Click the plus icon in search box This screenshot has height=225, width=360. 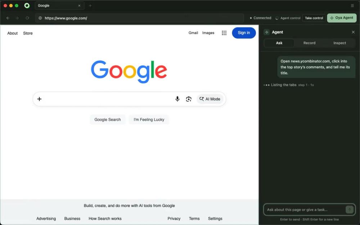click(x=39, y=99)
